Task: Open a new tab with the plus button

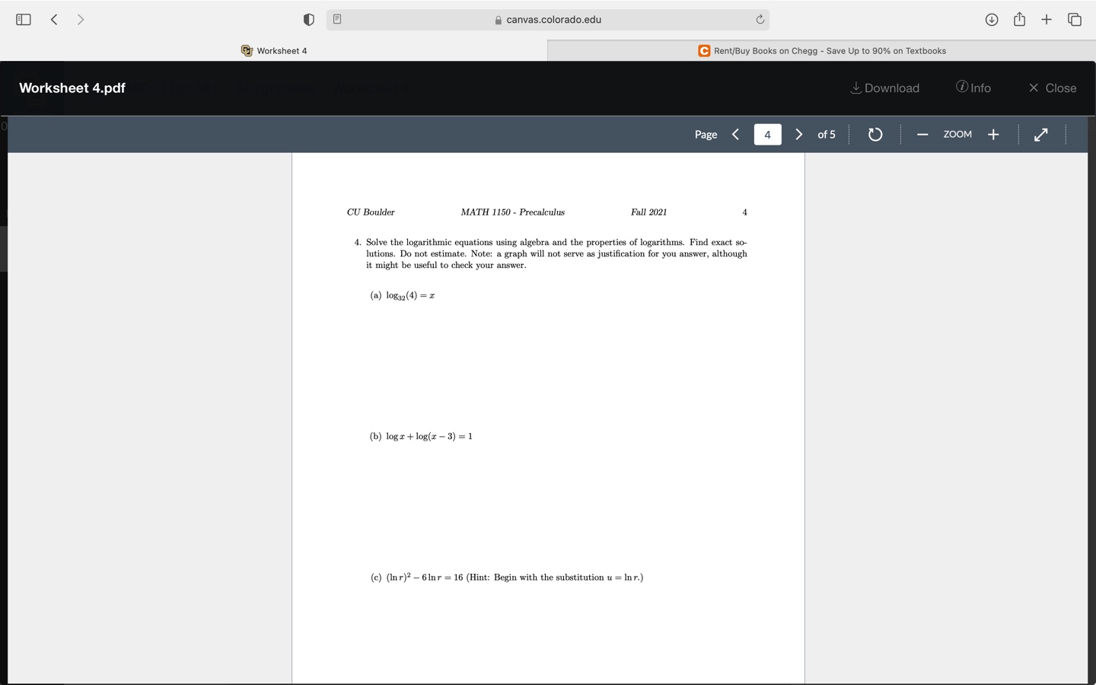Action: (x=1047, y=19)
